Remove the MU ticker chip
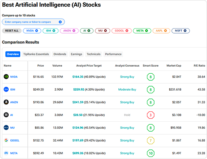 click(106, 31)
